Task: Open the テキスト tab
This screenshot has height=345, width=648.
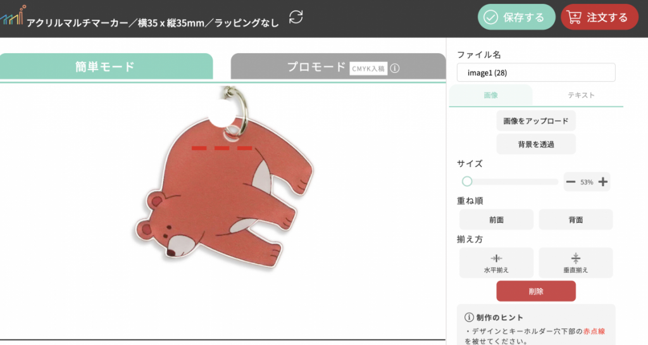Action: pos(581,96)
